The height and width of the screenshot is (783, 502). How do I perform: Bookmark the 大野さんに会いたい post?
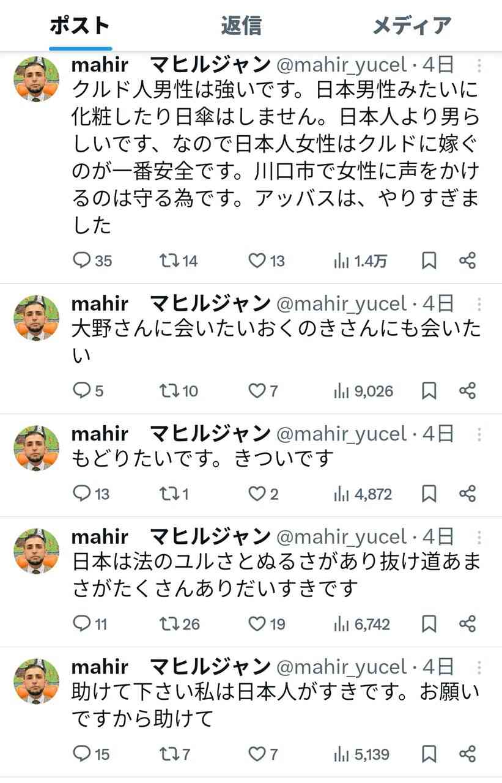(428, 391)
